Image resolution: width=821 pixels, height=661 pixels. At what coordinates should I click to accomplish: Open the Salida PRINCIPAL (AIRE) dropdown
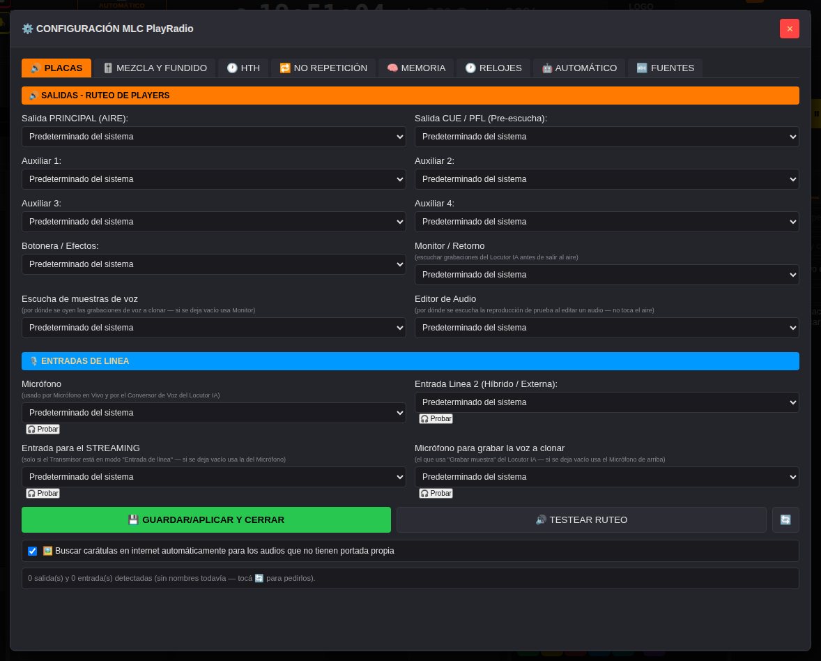(x=214, y=137)
